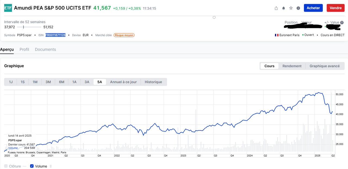Click the ETF title Amundi PEA S&P 500

(52, 8)
